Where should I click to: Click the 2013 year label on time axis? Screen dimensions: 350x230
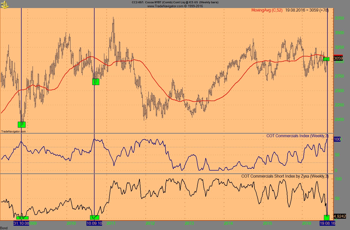point(189,223)
